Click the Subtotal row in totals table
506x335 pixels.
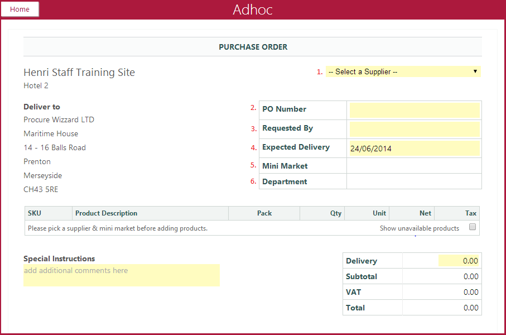372,276
